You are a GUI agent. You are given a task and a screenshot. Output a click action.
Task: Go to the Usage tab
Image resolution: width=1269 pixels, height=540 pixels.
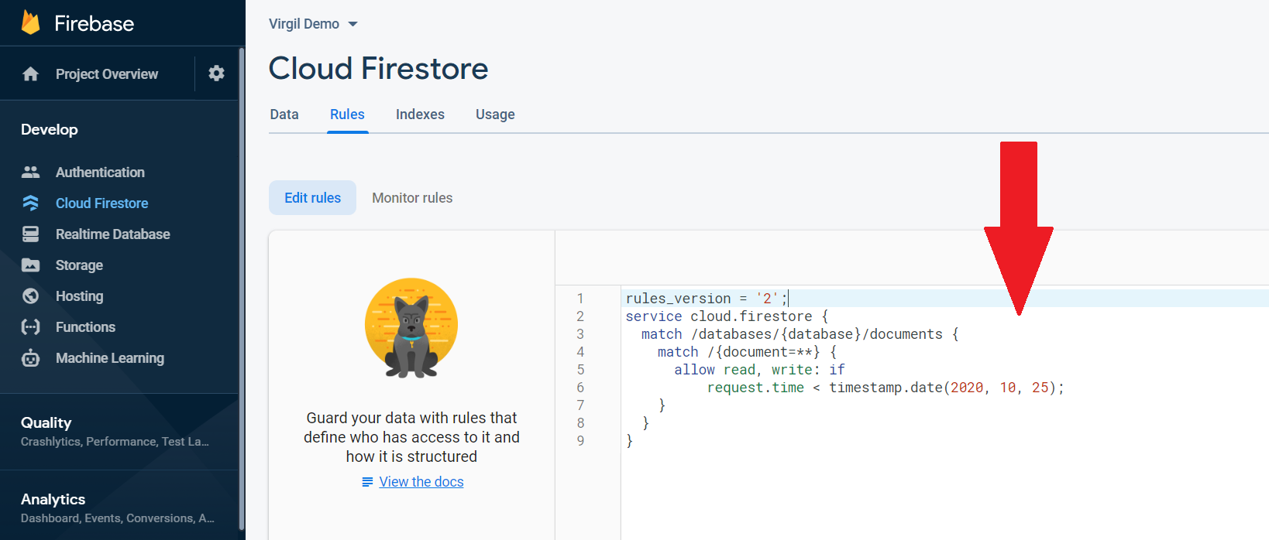pyautogui.click(x=495, y=114)
